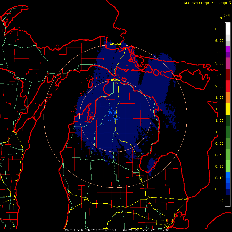Click the 4.00 legend value
The width and height of the screenshot is (232, 232).
click(219, 52)
